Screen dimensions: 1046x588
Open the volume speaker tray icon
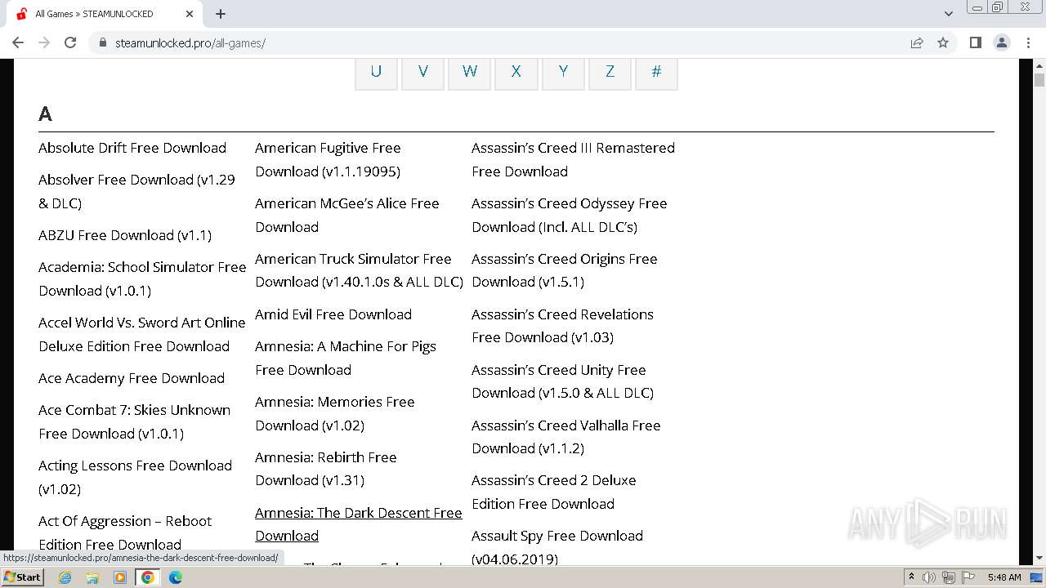[x=929, y=577]
